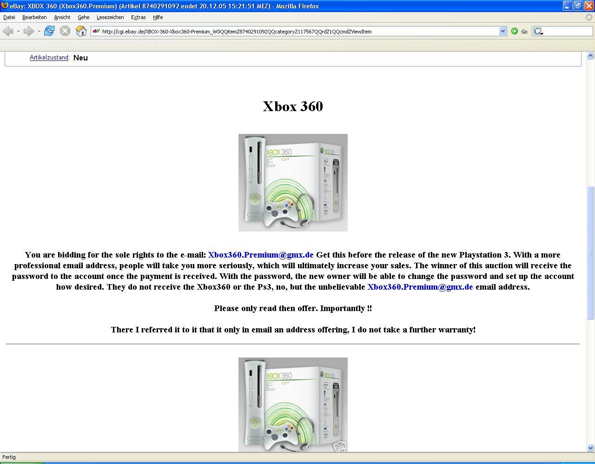Click the lower Xbox 360 product image

point(293,404)
